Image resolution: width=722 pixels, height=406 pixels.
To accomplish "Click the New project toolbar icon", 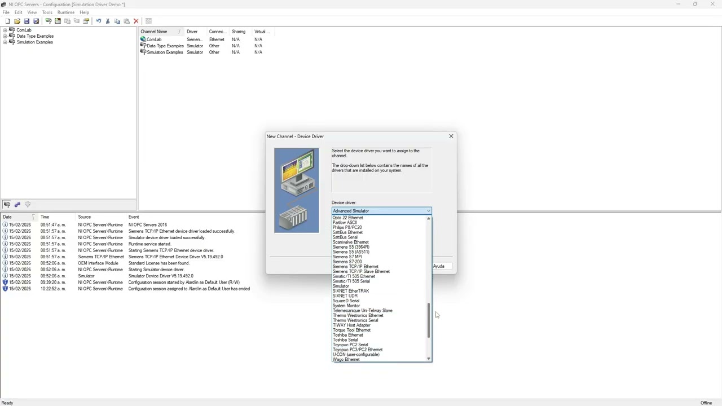I will pyautogui.click(x=7, y=21).
